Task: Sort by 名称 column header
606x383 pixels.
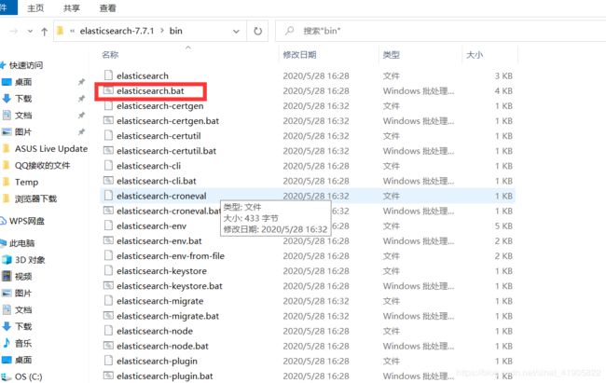Action: tap(110, 55)
